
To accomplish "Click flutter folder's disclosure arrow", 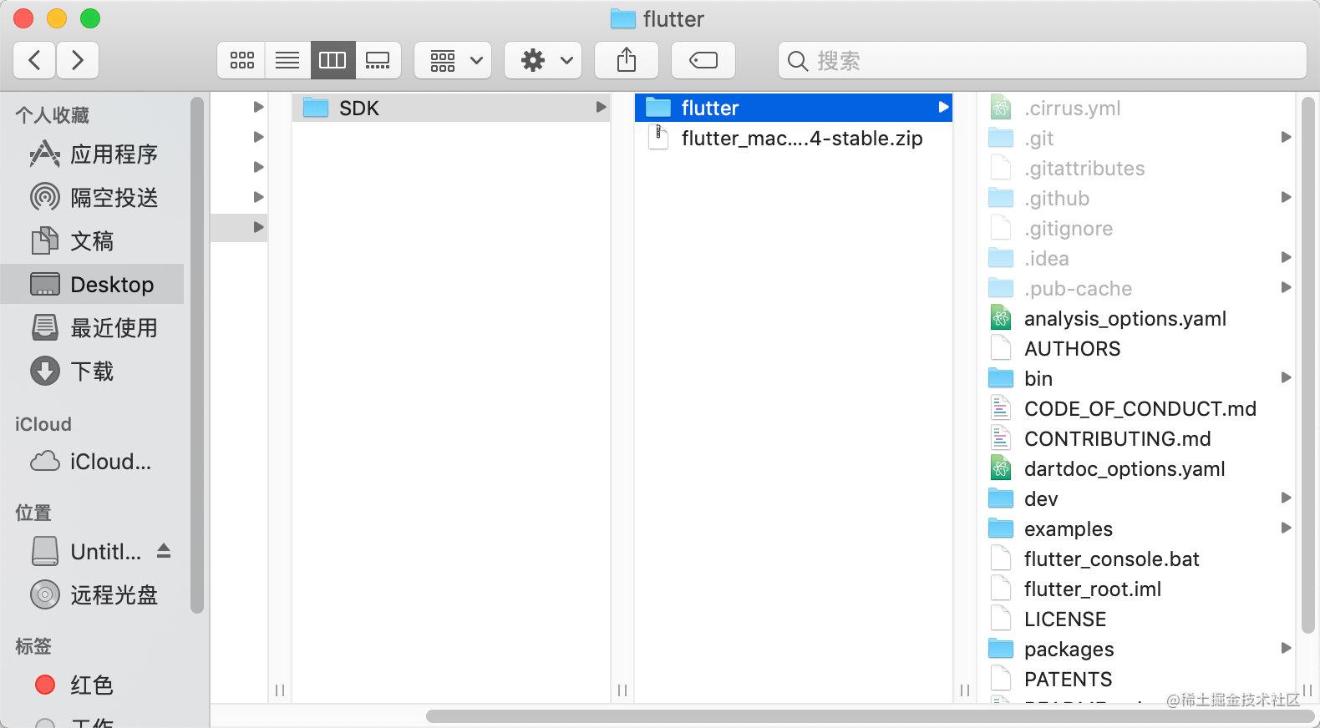I will pyautogui.click(x=942, y=108).
